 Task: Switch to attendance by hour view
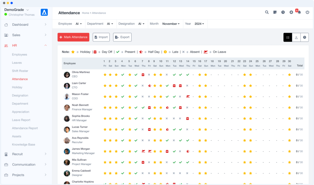coord(304,37)
